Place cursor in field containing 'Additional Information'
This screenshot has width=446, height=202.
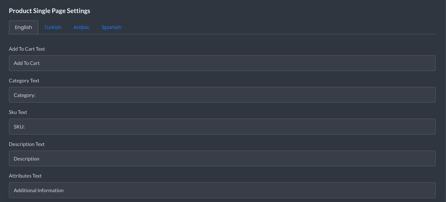(222, 190)
